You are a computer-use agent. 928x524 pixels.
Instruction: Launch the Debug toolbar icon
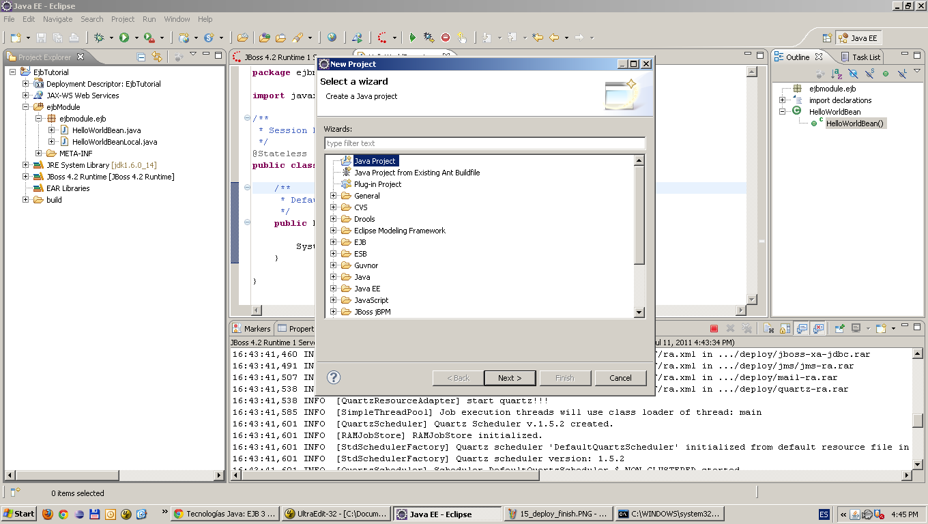click(x=100, y=38)
